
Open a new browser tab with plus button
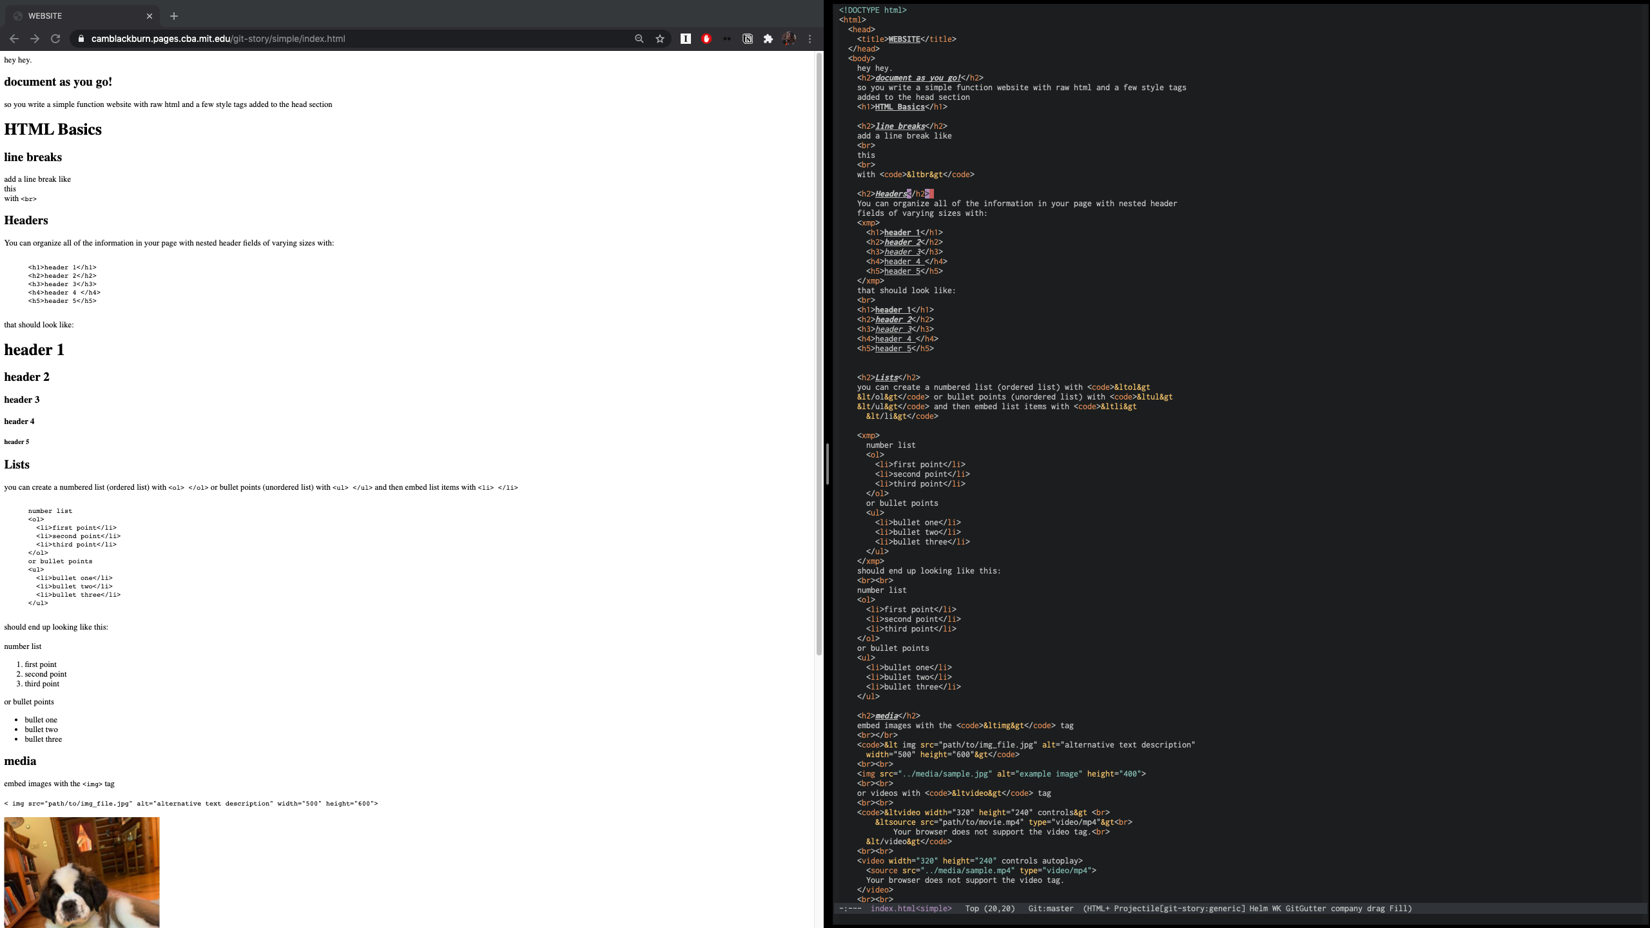173,16
